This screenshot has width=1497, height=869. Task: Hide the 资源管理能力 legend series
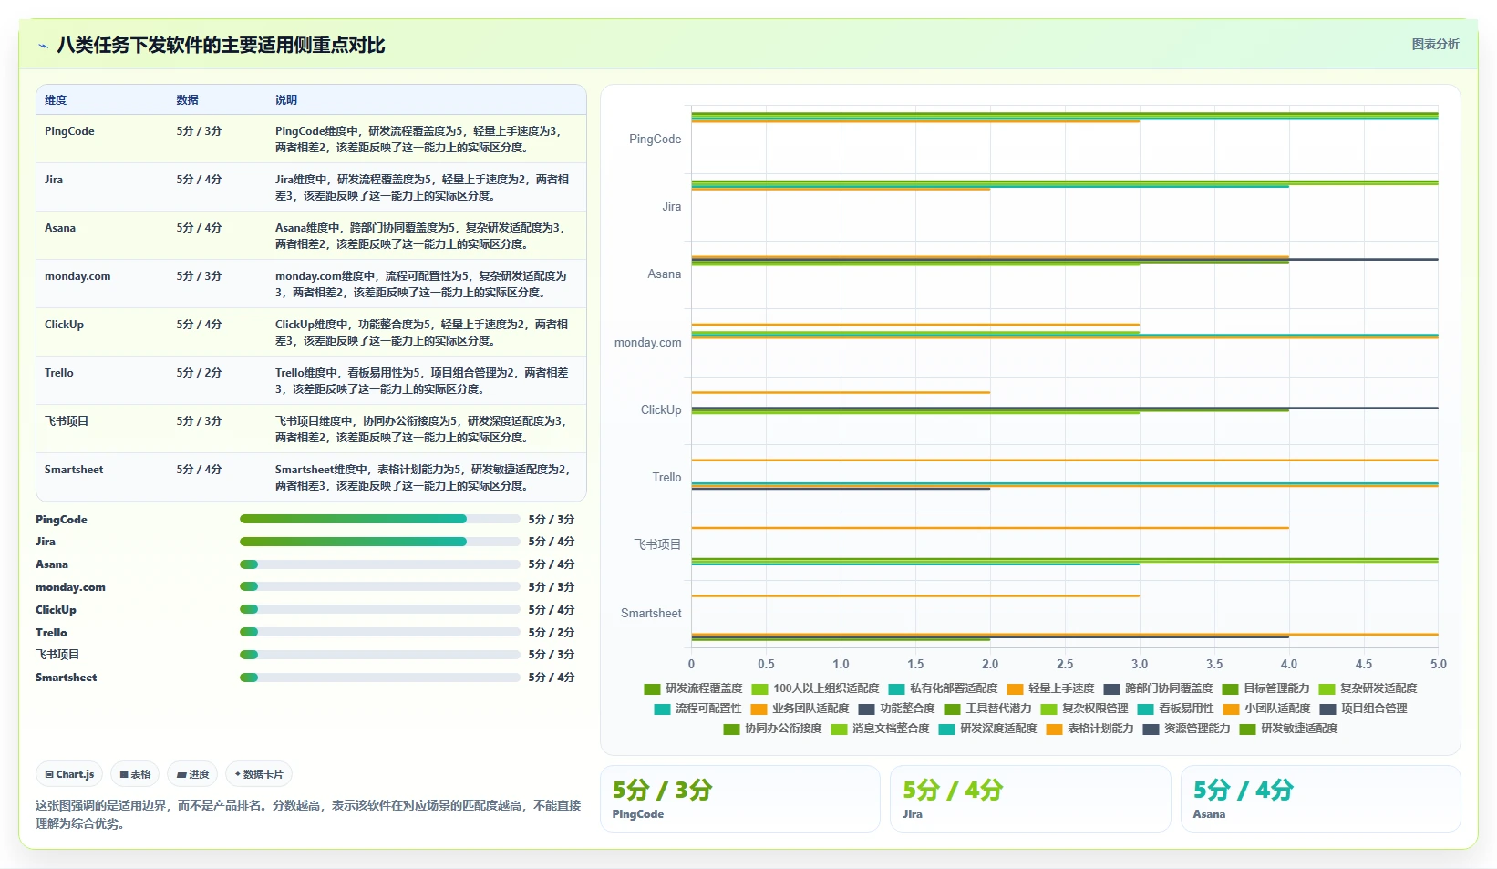(x=1186, y=729)
